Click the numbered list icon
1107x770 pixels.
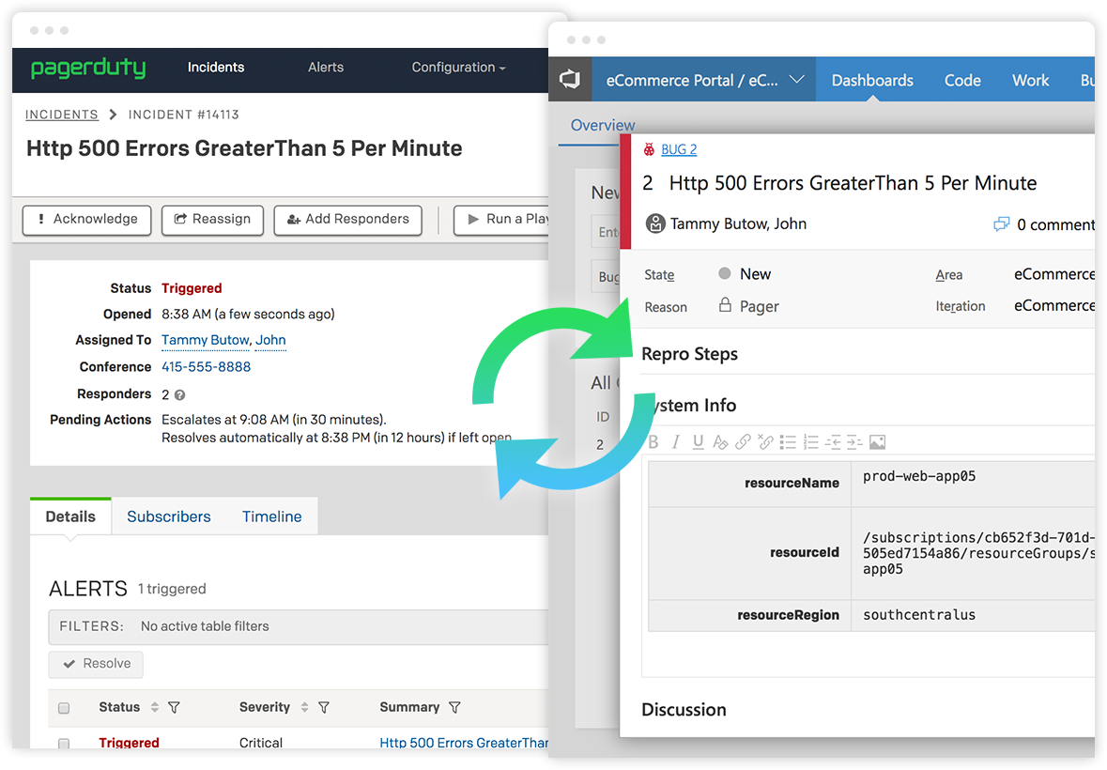(x=810, y=442)
